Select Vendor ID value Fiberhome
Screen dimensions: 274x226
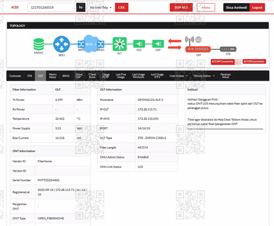coord(44,161)
